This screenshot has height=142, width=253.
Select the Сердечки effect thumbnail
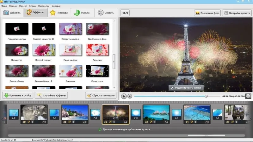(97, 50)
